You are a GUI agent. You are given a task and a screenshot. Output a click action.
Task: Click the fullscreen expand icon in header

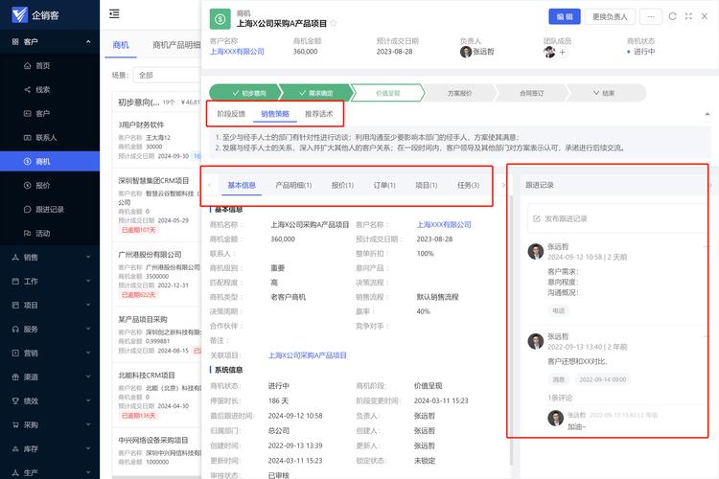[x=688, y=16]
